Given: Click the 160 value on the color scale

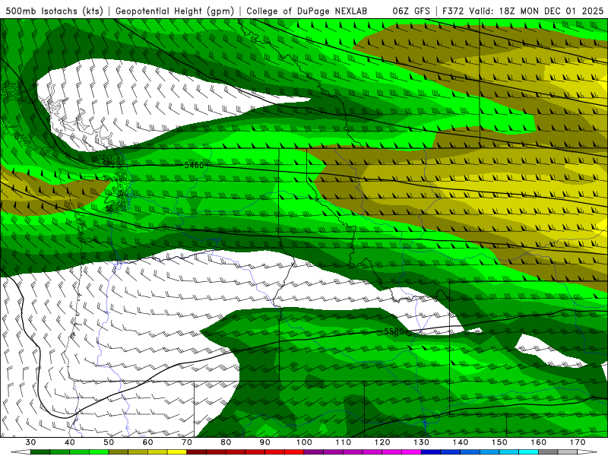Looking at the screenshot, I should tap(539, 442).
